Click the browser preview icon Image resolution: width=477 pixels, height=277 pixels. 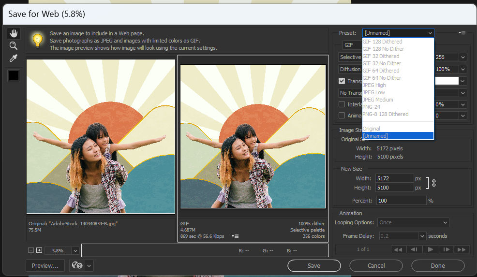click(77, 265)
